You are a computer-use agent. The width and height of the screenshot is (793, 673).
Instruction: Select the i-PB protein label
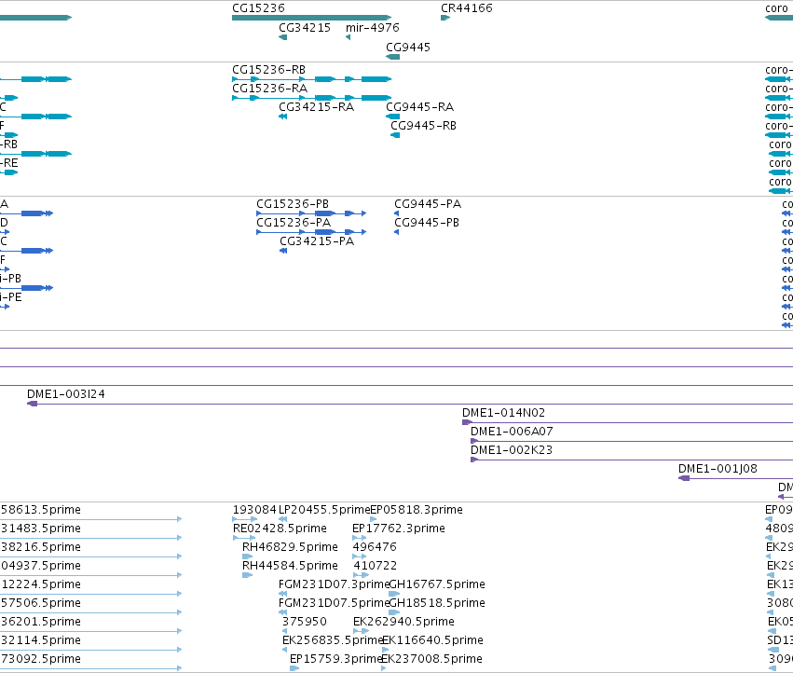coord(10,279)
